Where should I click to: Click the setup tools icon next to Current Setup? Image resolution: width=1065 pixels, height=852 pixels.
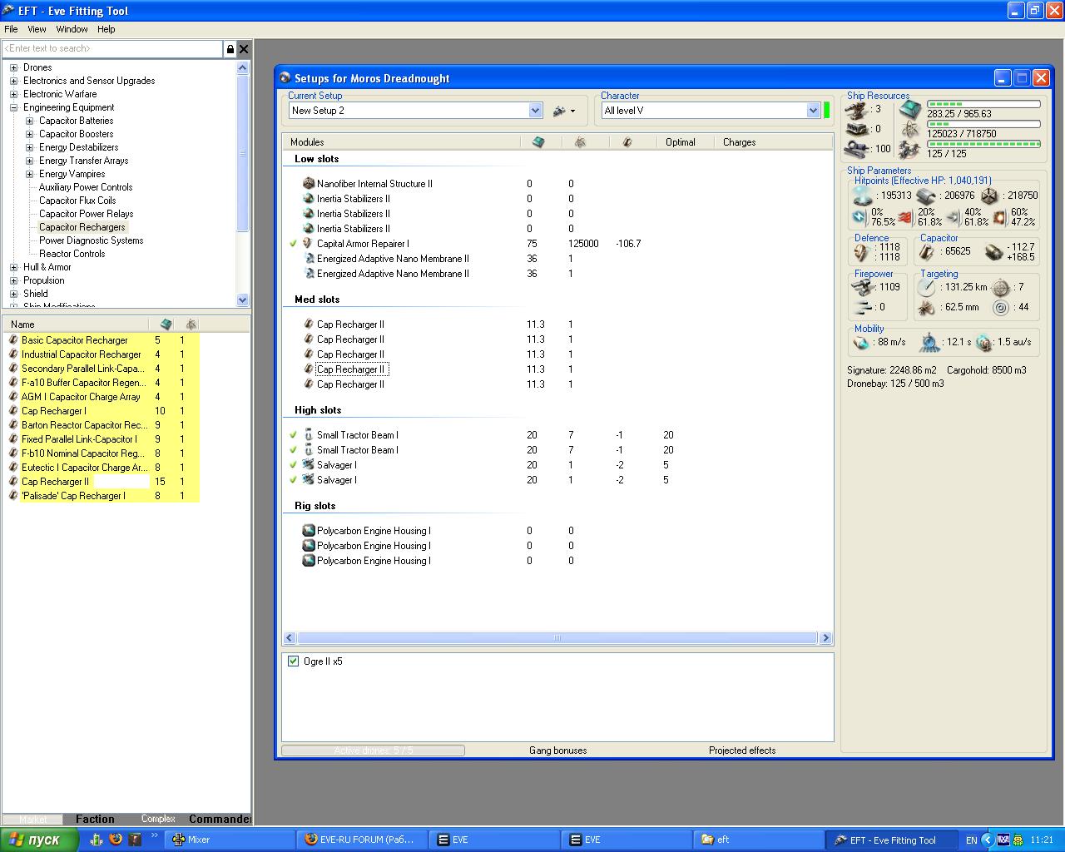pos(560,111)
